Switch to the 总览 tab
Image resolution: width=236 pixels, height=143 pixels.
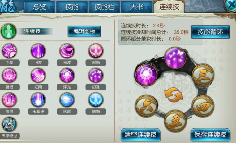pos(40,7)
